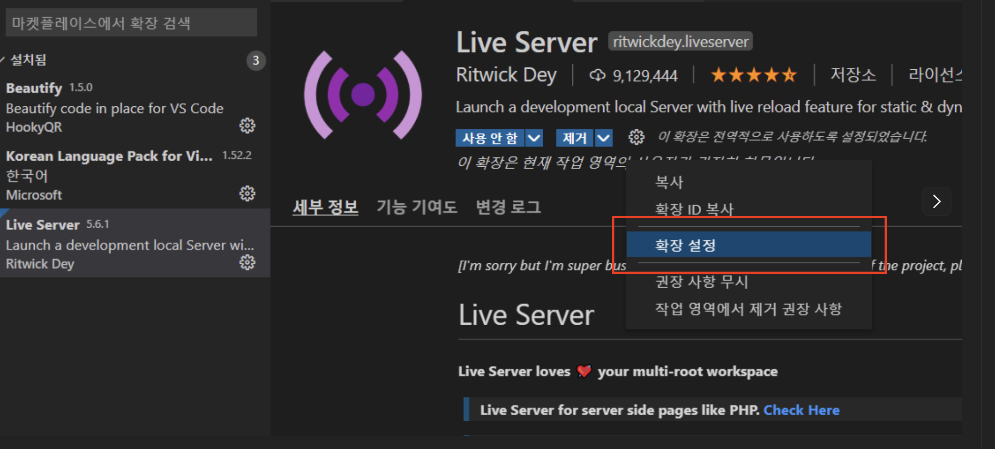Click the 사용 안 함 button
Viewport: 995px width, 449px height.
(x=490, y=138)
